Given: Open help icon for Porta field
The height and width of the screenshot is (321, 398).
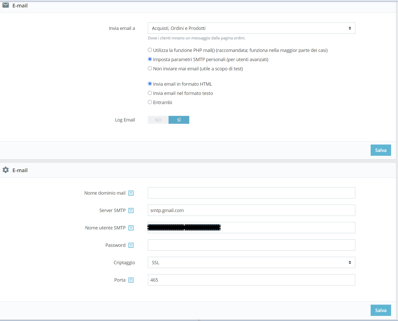Looking at the screenshot, I should (131, 280).
